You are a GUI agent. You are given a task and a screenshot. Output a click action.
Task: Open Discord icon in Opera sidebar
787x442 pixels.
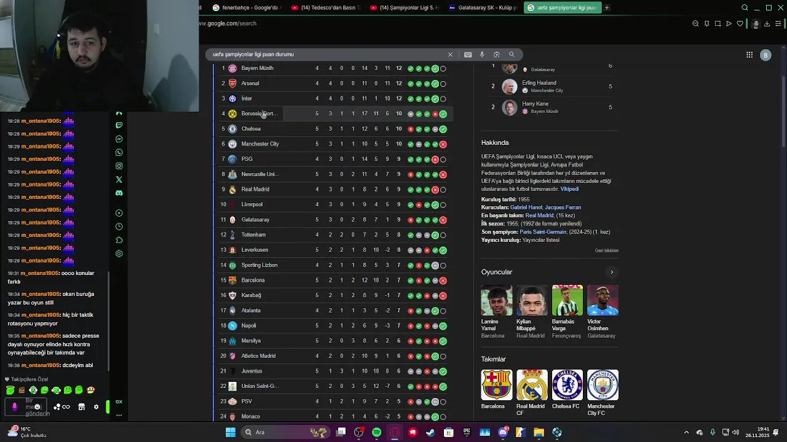(x=119, y=193)
